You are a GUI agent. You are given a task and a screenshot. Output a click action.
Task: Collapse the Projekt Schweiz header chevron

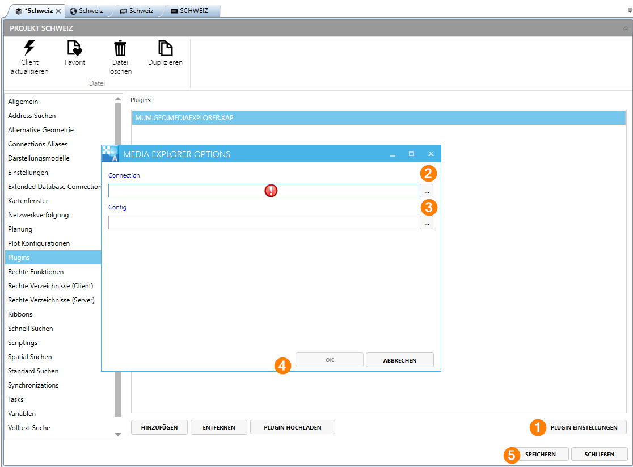tap(625, 28)
